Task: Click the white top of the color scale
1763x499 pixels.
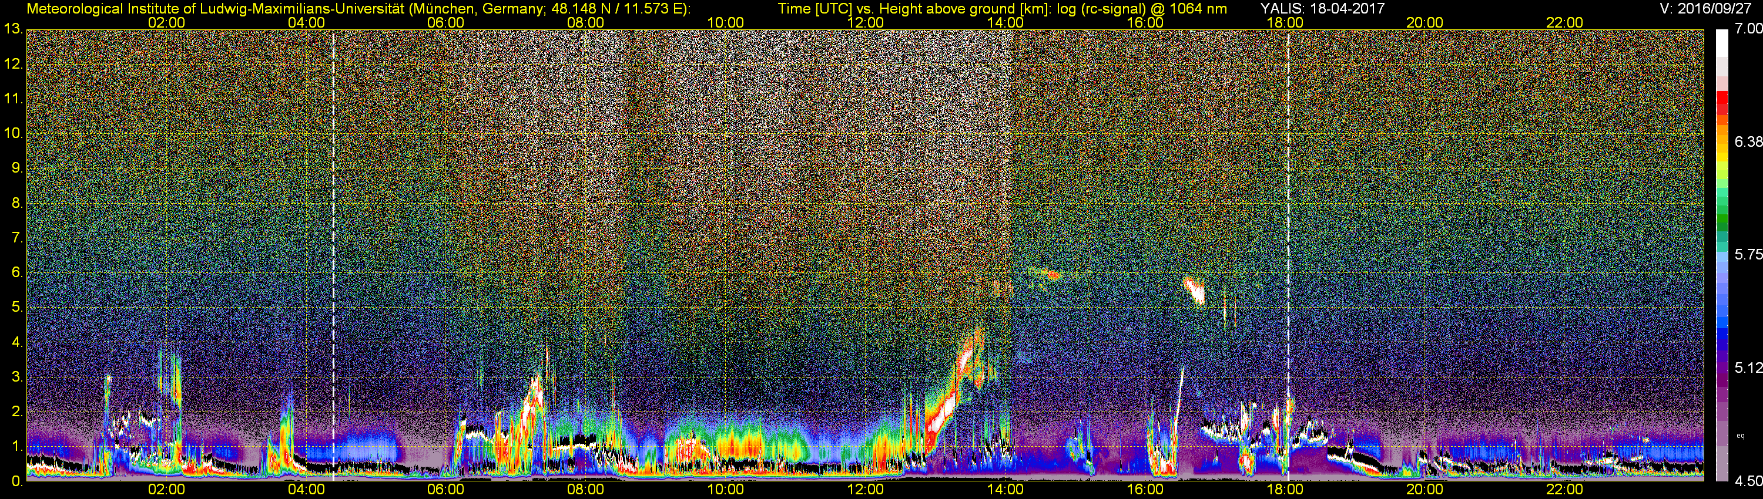Action: coord(1722,43)
